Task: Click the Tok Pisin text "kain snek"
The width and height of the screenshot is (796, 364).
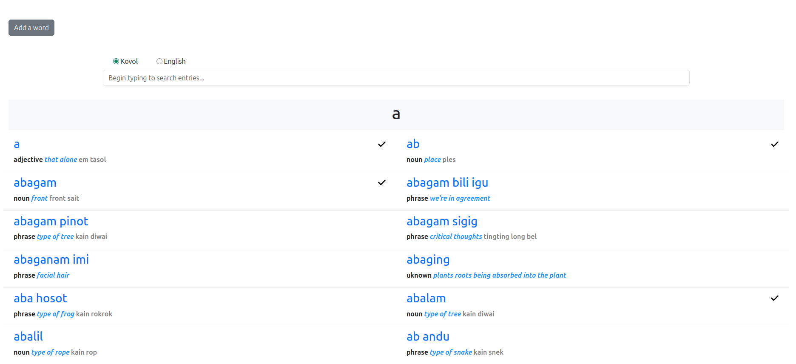Action: click(x=489, y=352)
